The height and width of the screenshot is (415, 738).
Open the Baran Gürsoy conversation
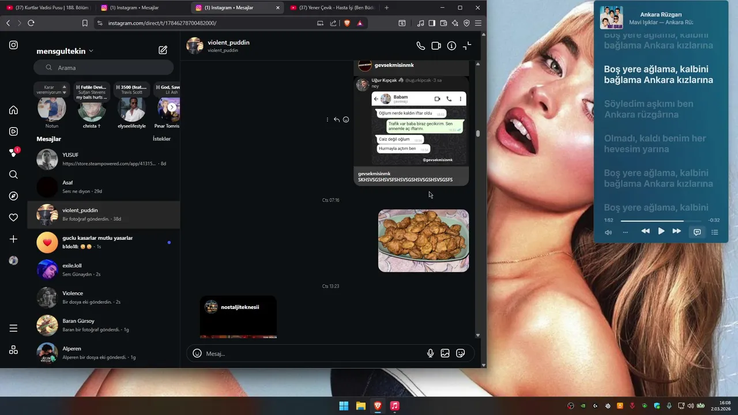coord(104,325)
